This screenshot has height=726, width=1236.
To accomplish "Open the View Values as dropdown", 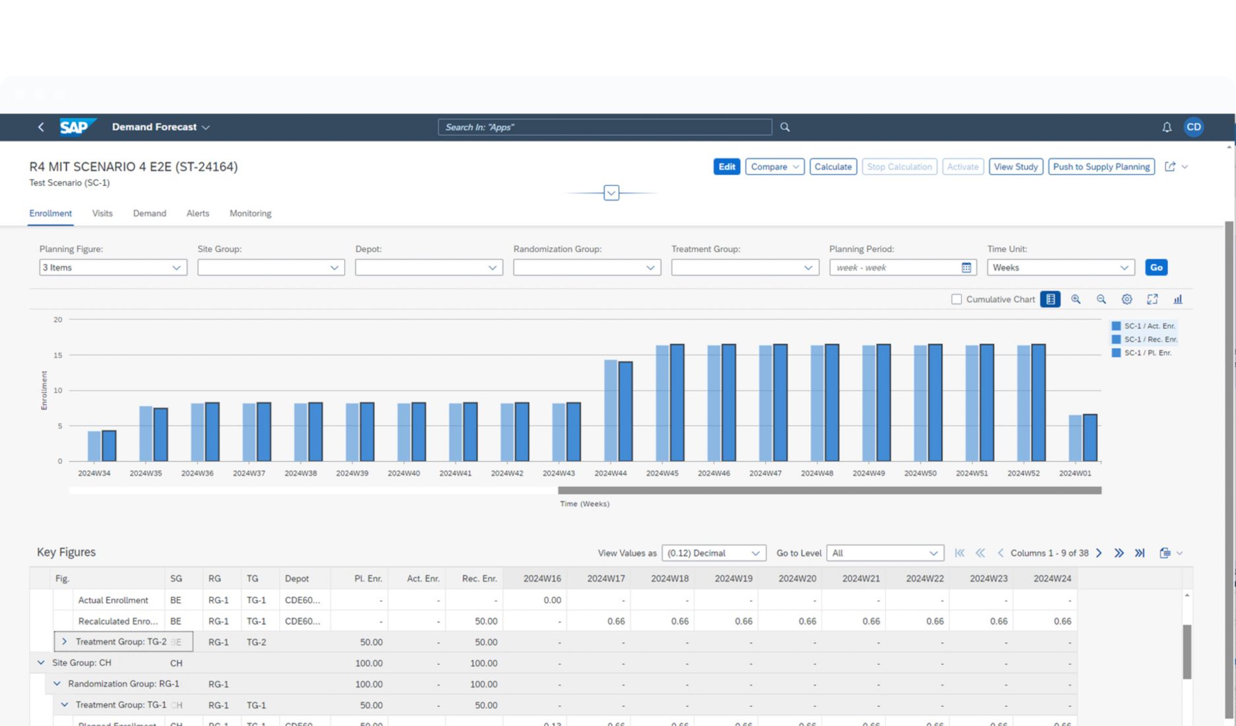I will 713,553.
